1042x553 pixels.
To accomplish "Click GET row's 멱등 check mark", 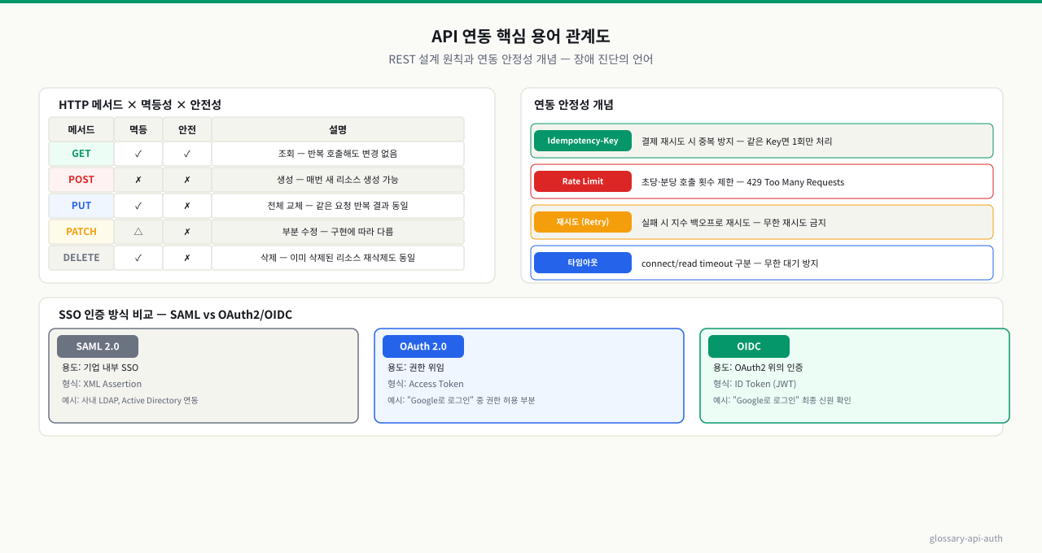I will [138, 154].
